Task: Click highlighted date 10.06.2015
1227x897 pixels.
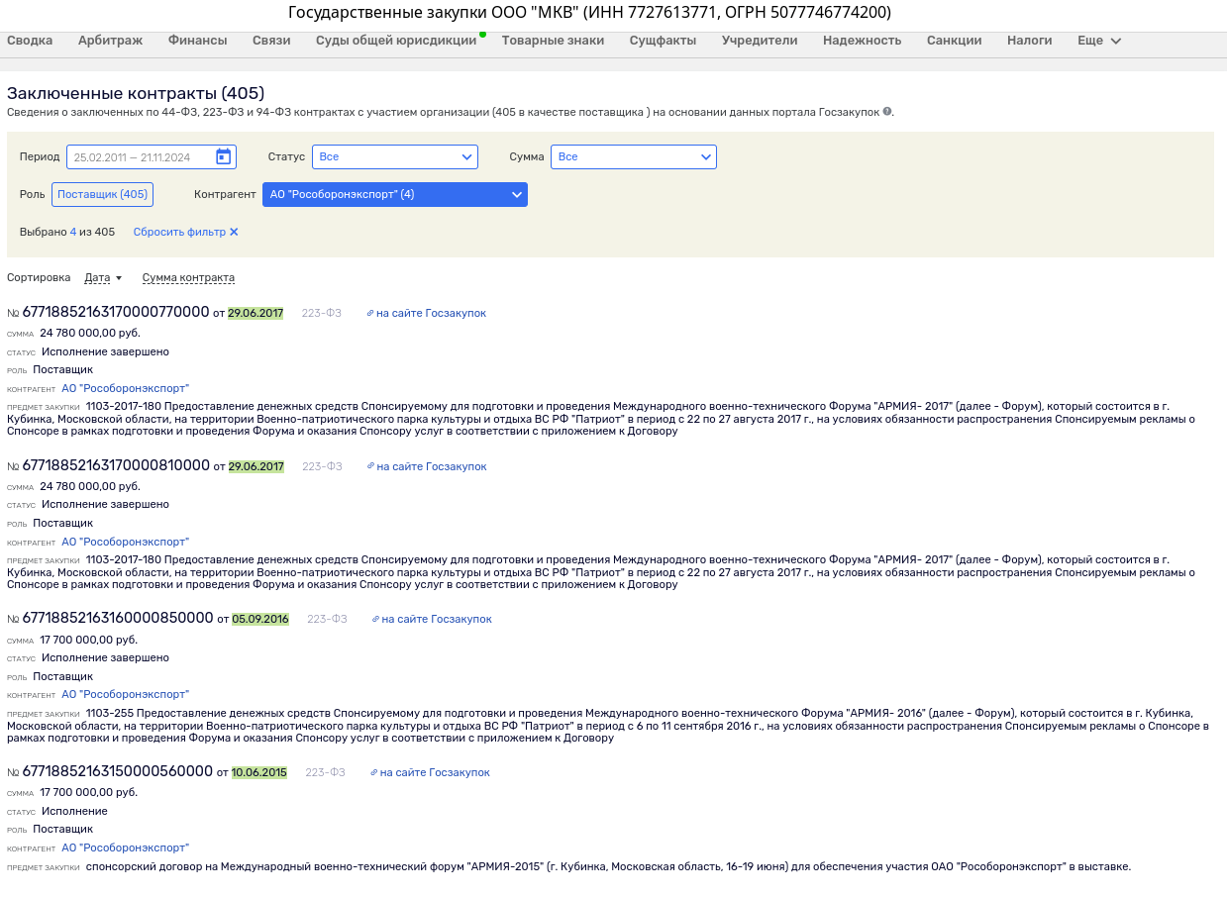Action: tap(259, 772)
